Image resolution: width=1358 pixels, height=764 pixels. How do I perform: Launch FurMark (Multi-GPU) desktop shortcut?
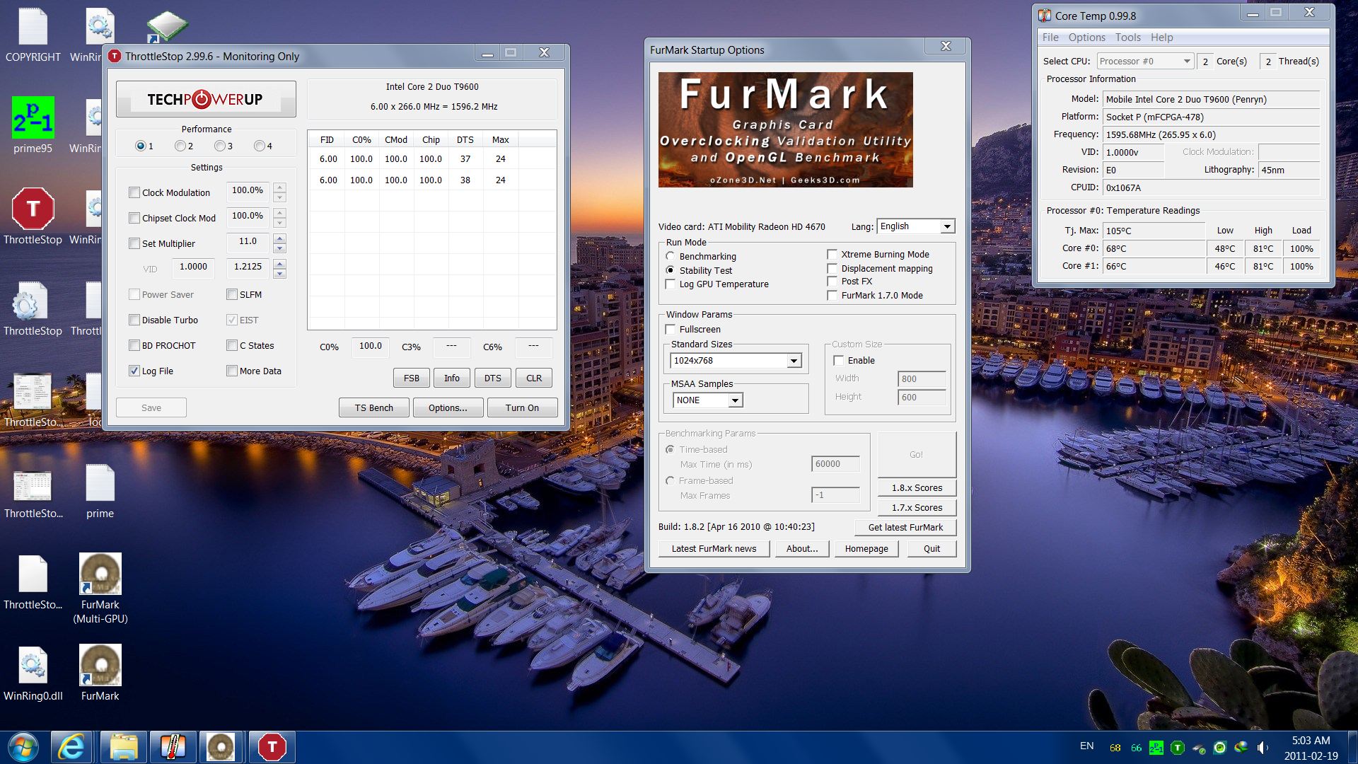100,587
